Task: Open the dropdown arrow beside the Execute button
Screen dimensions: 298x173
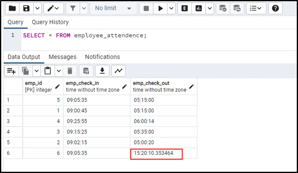Action: coord(171,8)
